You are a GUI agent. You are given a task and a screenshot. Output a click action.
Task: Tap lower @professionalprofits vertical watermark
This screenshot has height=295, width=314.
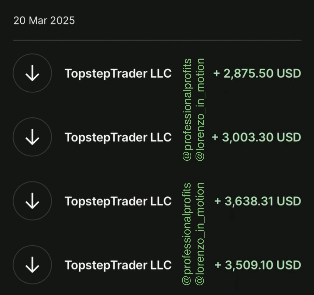pyautogui.click(x=187, y=234)
